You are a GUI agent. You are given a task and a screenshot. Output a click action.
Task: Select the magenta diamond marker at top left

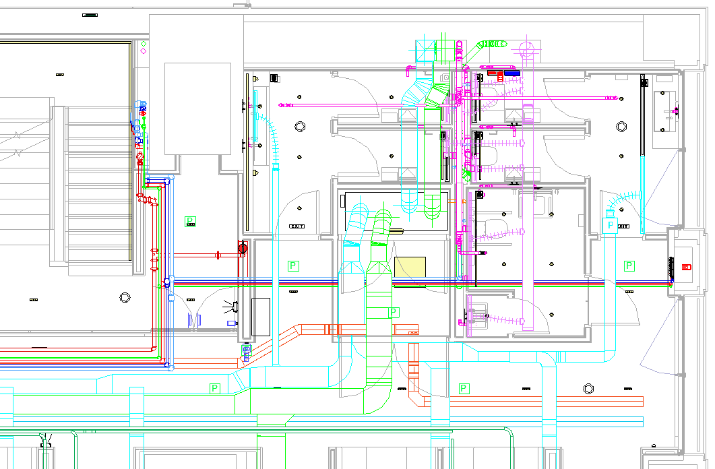click(x=144, y=51)
